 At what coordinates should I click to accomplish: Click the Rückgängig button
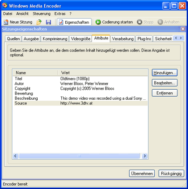pos(171,174)
